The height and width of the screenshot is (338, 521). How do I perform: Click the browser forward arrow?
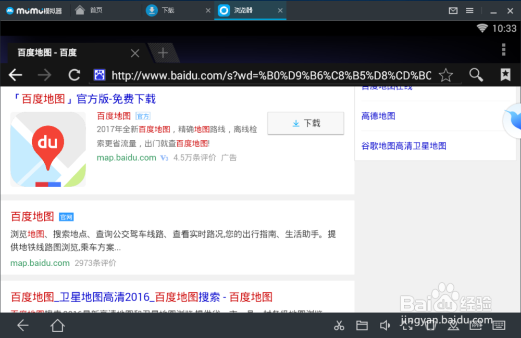[x=44, y=75]
